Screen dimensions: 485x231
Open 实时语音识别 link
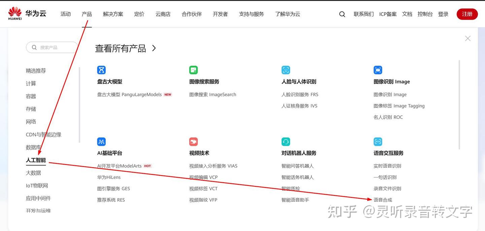coord(387,166)
